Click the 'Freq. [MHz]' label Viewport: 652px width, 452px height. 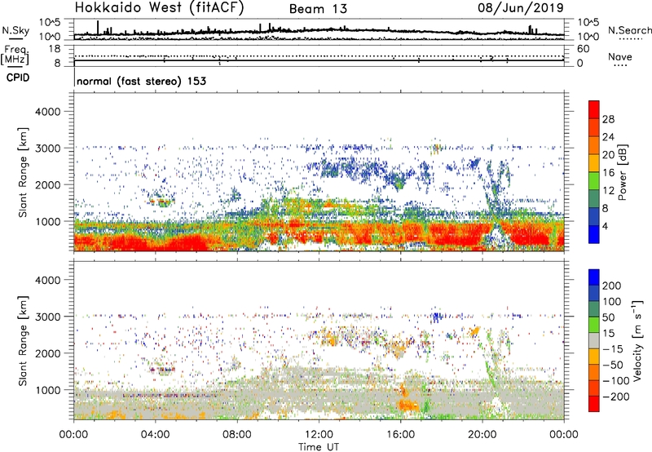point(15,55)
